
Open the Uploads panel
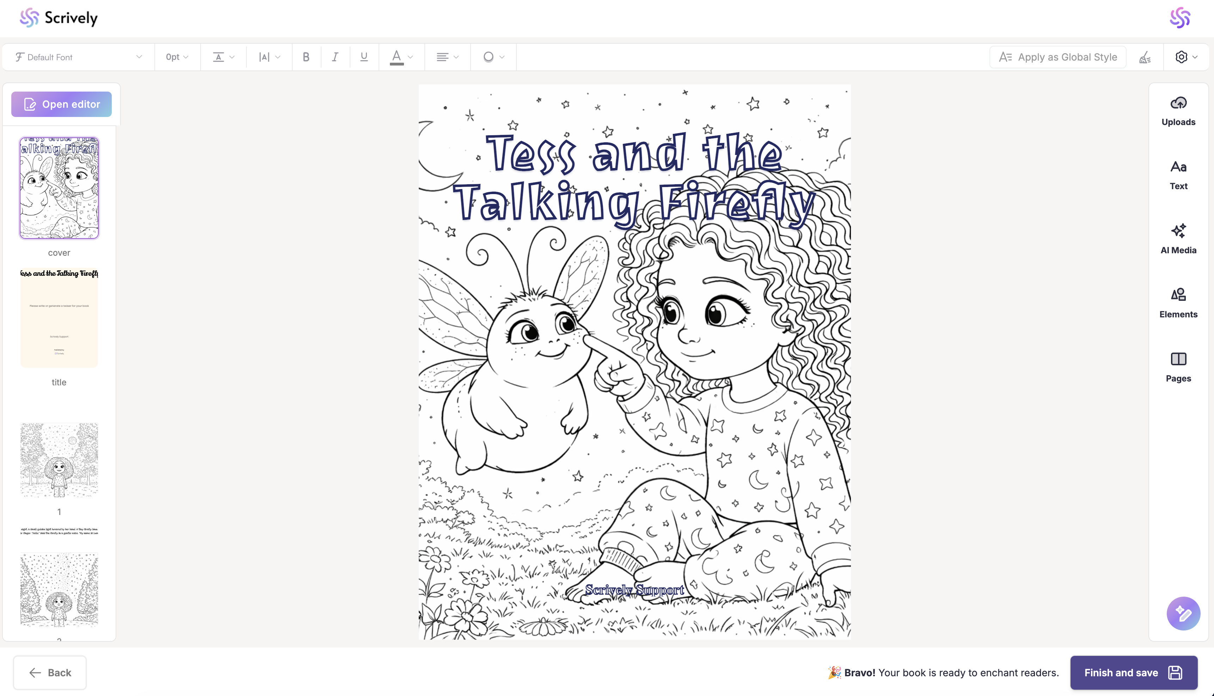[x=1178, y=111]
